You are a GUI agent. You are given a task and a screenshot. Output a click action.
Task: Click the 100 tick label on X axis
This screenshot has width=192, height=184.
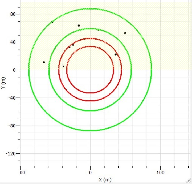[160, 173]
